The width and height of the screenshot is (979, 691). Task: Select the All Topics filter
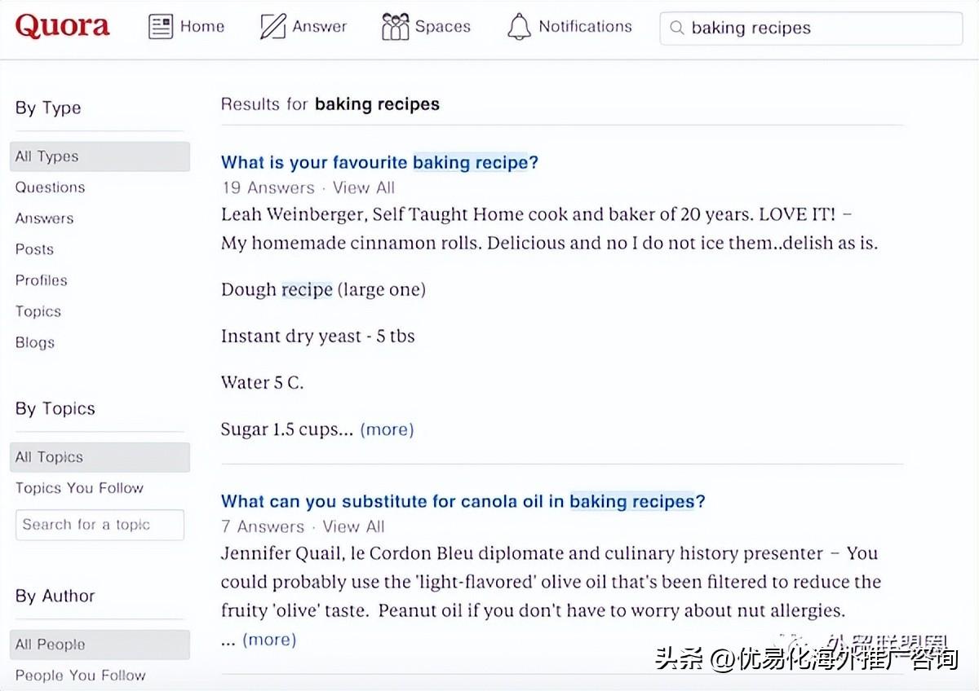[x=100, y=457]
